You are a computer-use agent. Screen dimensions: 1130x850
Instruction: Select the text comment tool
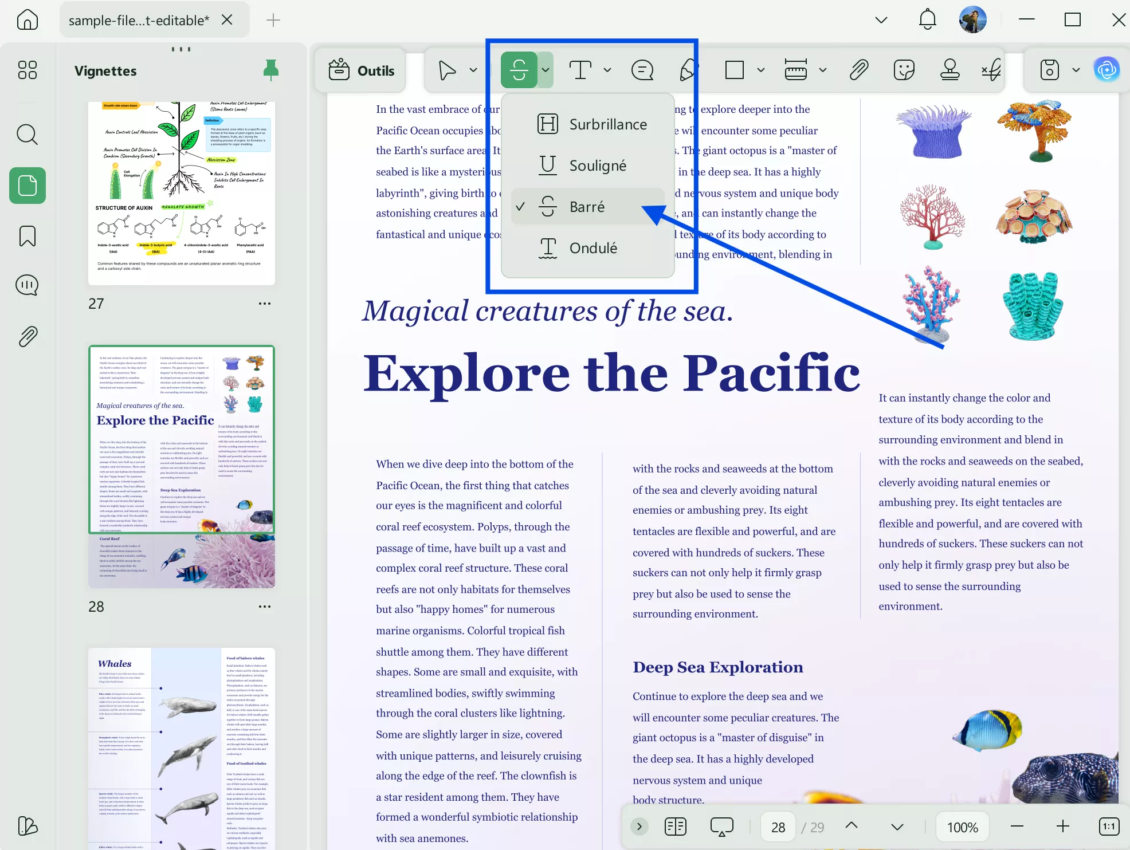580,70
